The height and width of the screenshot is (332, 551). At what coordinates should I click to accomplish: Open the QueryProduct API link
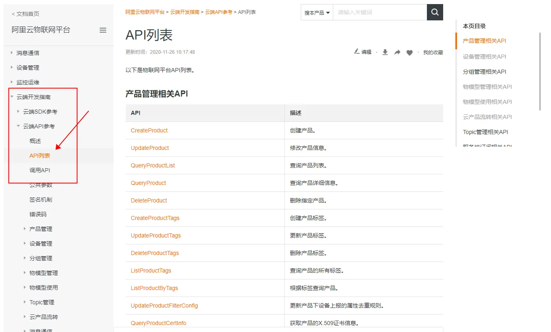click(x=149, y=183)
